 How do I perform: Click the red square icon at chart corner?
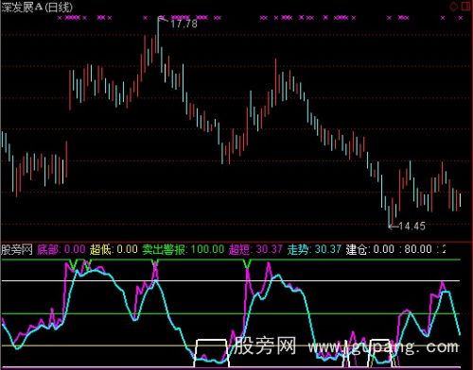click(466, 6)
